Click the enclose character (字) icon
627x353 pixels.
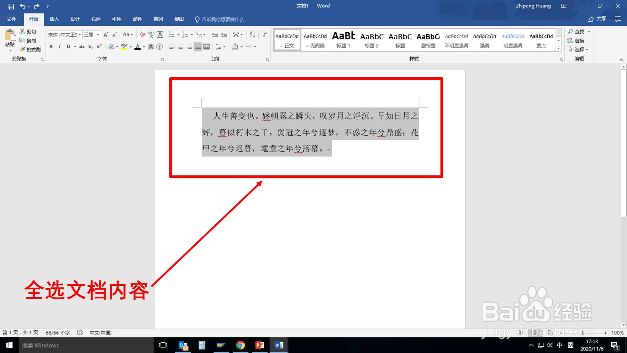(160, 47)
